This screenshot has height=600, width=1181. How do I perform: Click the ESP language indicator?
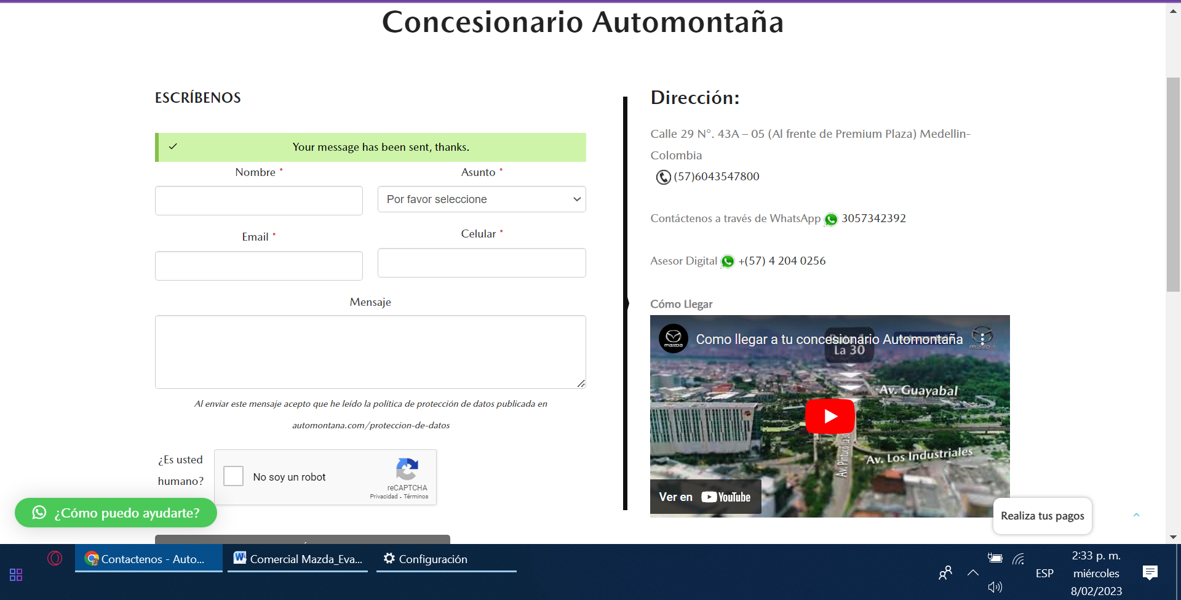tap(1044, 573)
